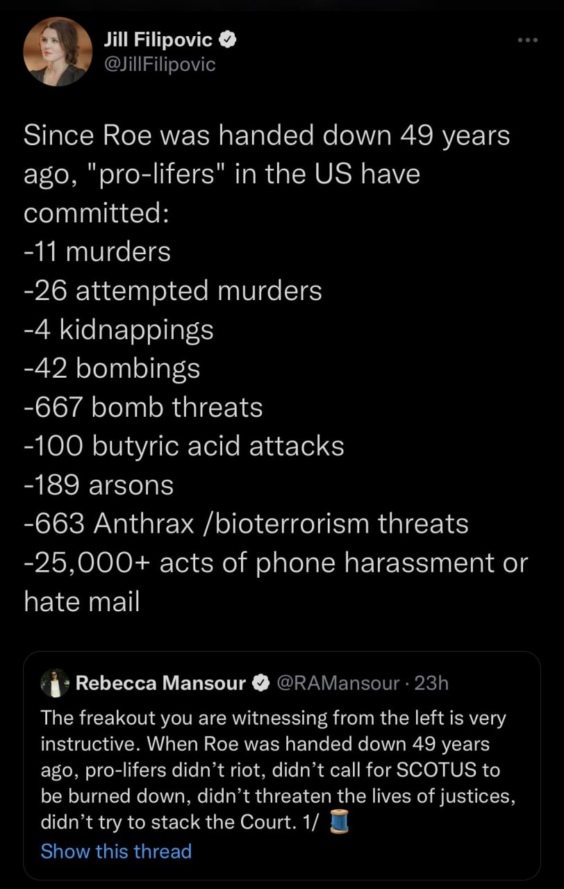Click Jill Filipovic's profile picture
564x889 pixels.
click(x=58, y=52)
